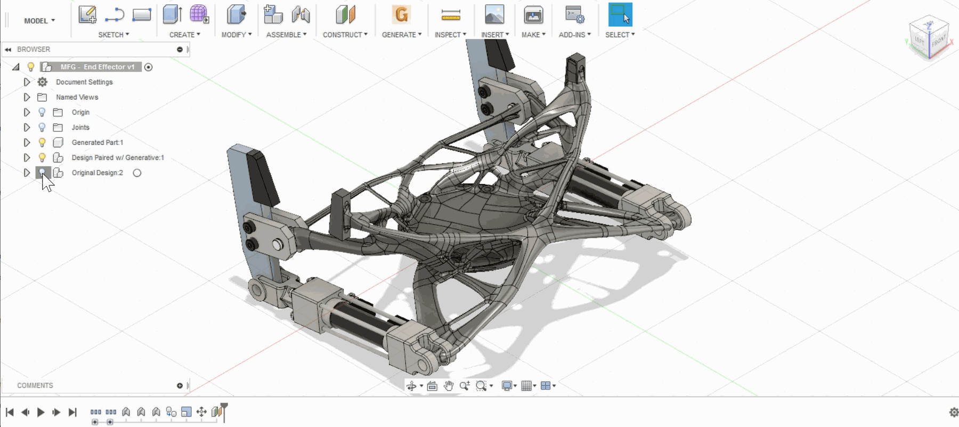This screenshot has width=959, height=427.
Task: Click the Scripts and Add-Ins icon
Action: [x=574, y=14]
